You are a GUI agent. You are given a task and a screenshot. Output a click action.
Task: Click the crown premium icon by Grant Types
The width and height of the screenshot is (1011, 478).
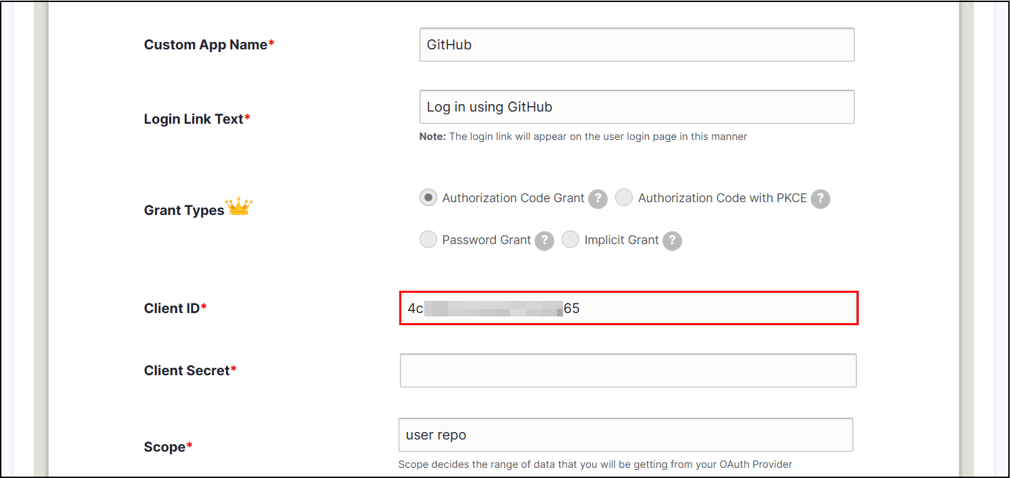click(239, 206)
